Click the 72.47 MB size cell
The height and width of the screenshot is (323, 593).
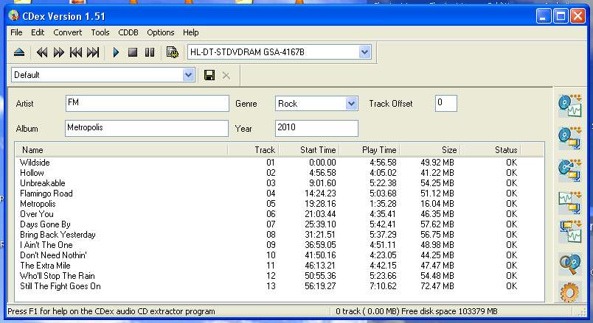click(x=437, y=286)
